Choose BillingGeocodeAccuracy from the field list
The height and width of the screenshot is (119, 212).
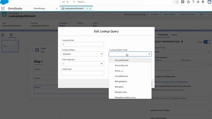click(x=130, y=97)
